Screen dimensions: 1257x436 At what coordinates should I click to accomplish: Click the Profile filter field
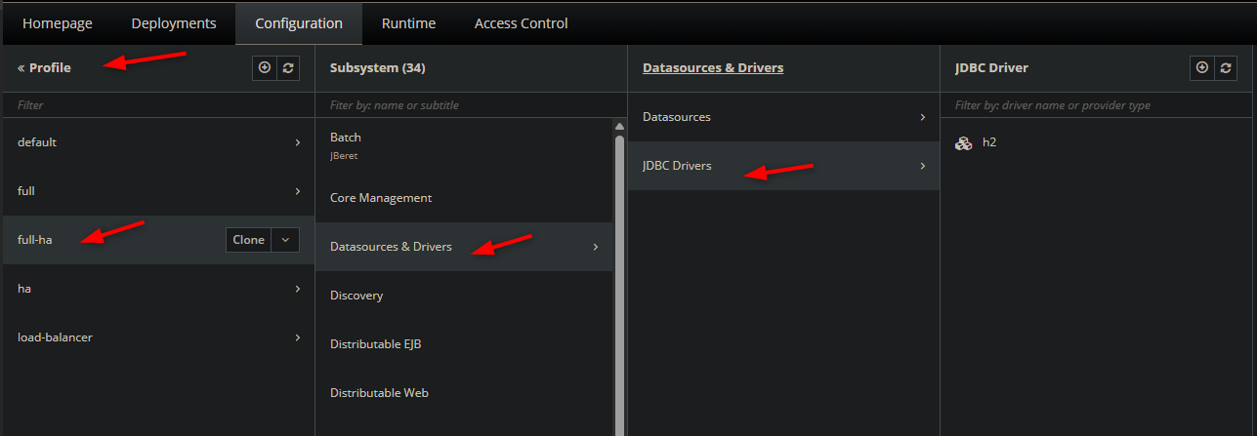(156, 104)
